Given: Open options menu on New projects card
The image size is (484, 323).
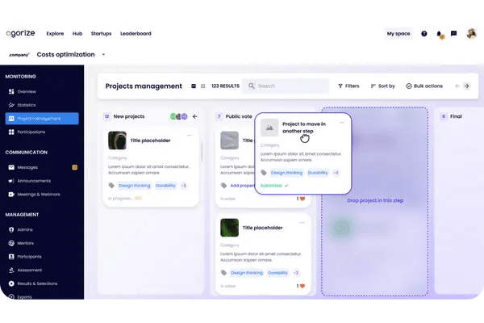Looking at the screenshot, I should point(190,136).
